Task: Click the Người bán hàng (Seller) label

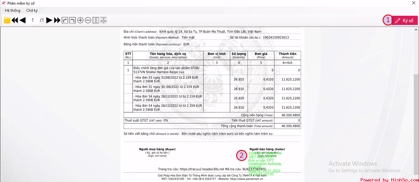Action: [267, 149]
